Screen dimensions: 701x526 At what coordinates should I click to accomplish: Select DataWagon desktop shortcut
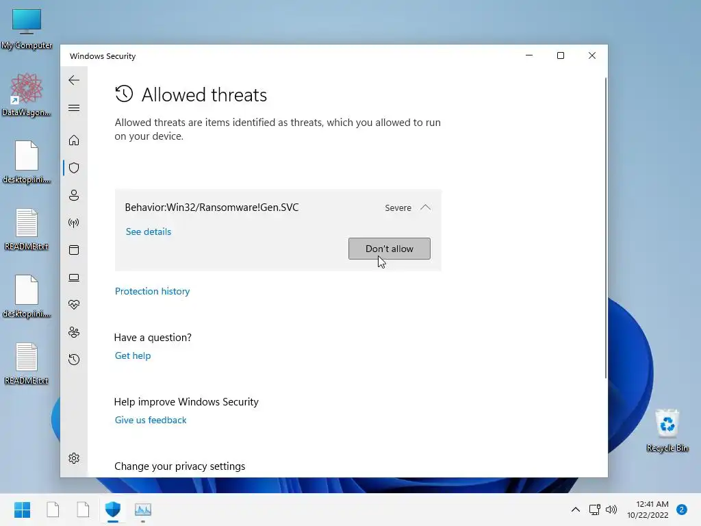coord(27,95)
